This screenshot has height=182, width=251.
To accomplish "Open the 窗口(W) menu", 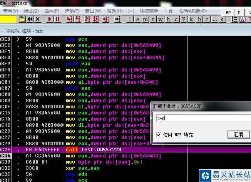I will [93, 11].
